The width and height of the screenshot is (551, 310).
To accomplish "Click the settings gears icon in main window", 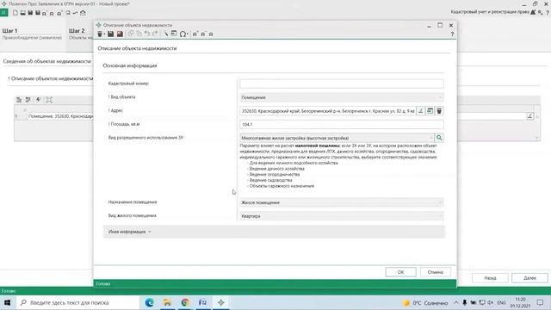I will (541, 12).
